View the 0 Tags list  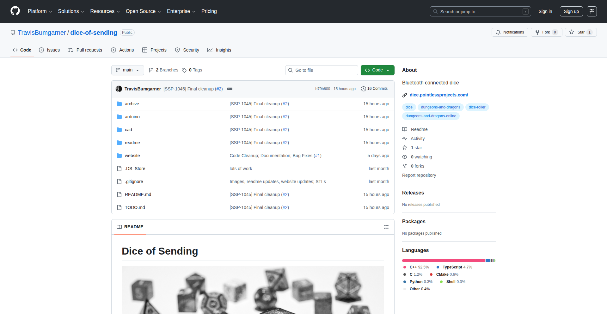click(192, 70)
